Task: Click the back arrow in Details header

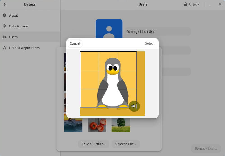Action: coord(5,4)
